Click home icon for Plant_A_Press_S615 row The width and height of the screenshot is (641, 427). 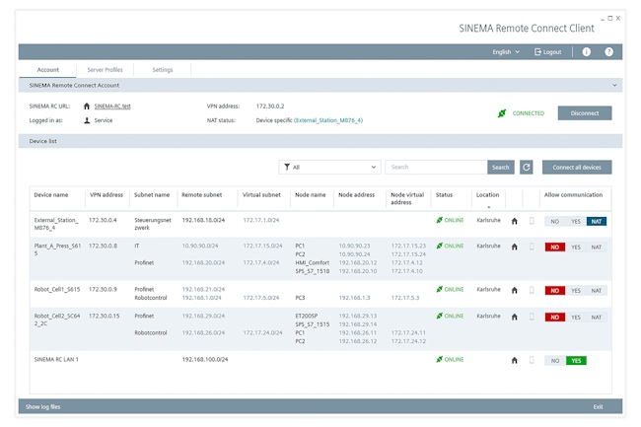click(514, 248)
